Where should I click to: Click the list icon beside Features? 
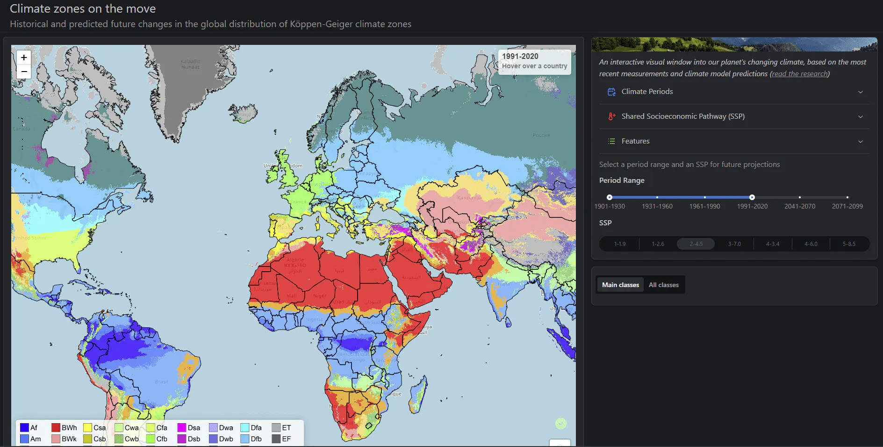click(611, 141)
